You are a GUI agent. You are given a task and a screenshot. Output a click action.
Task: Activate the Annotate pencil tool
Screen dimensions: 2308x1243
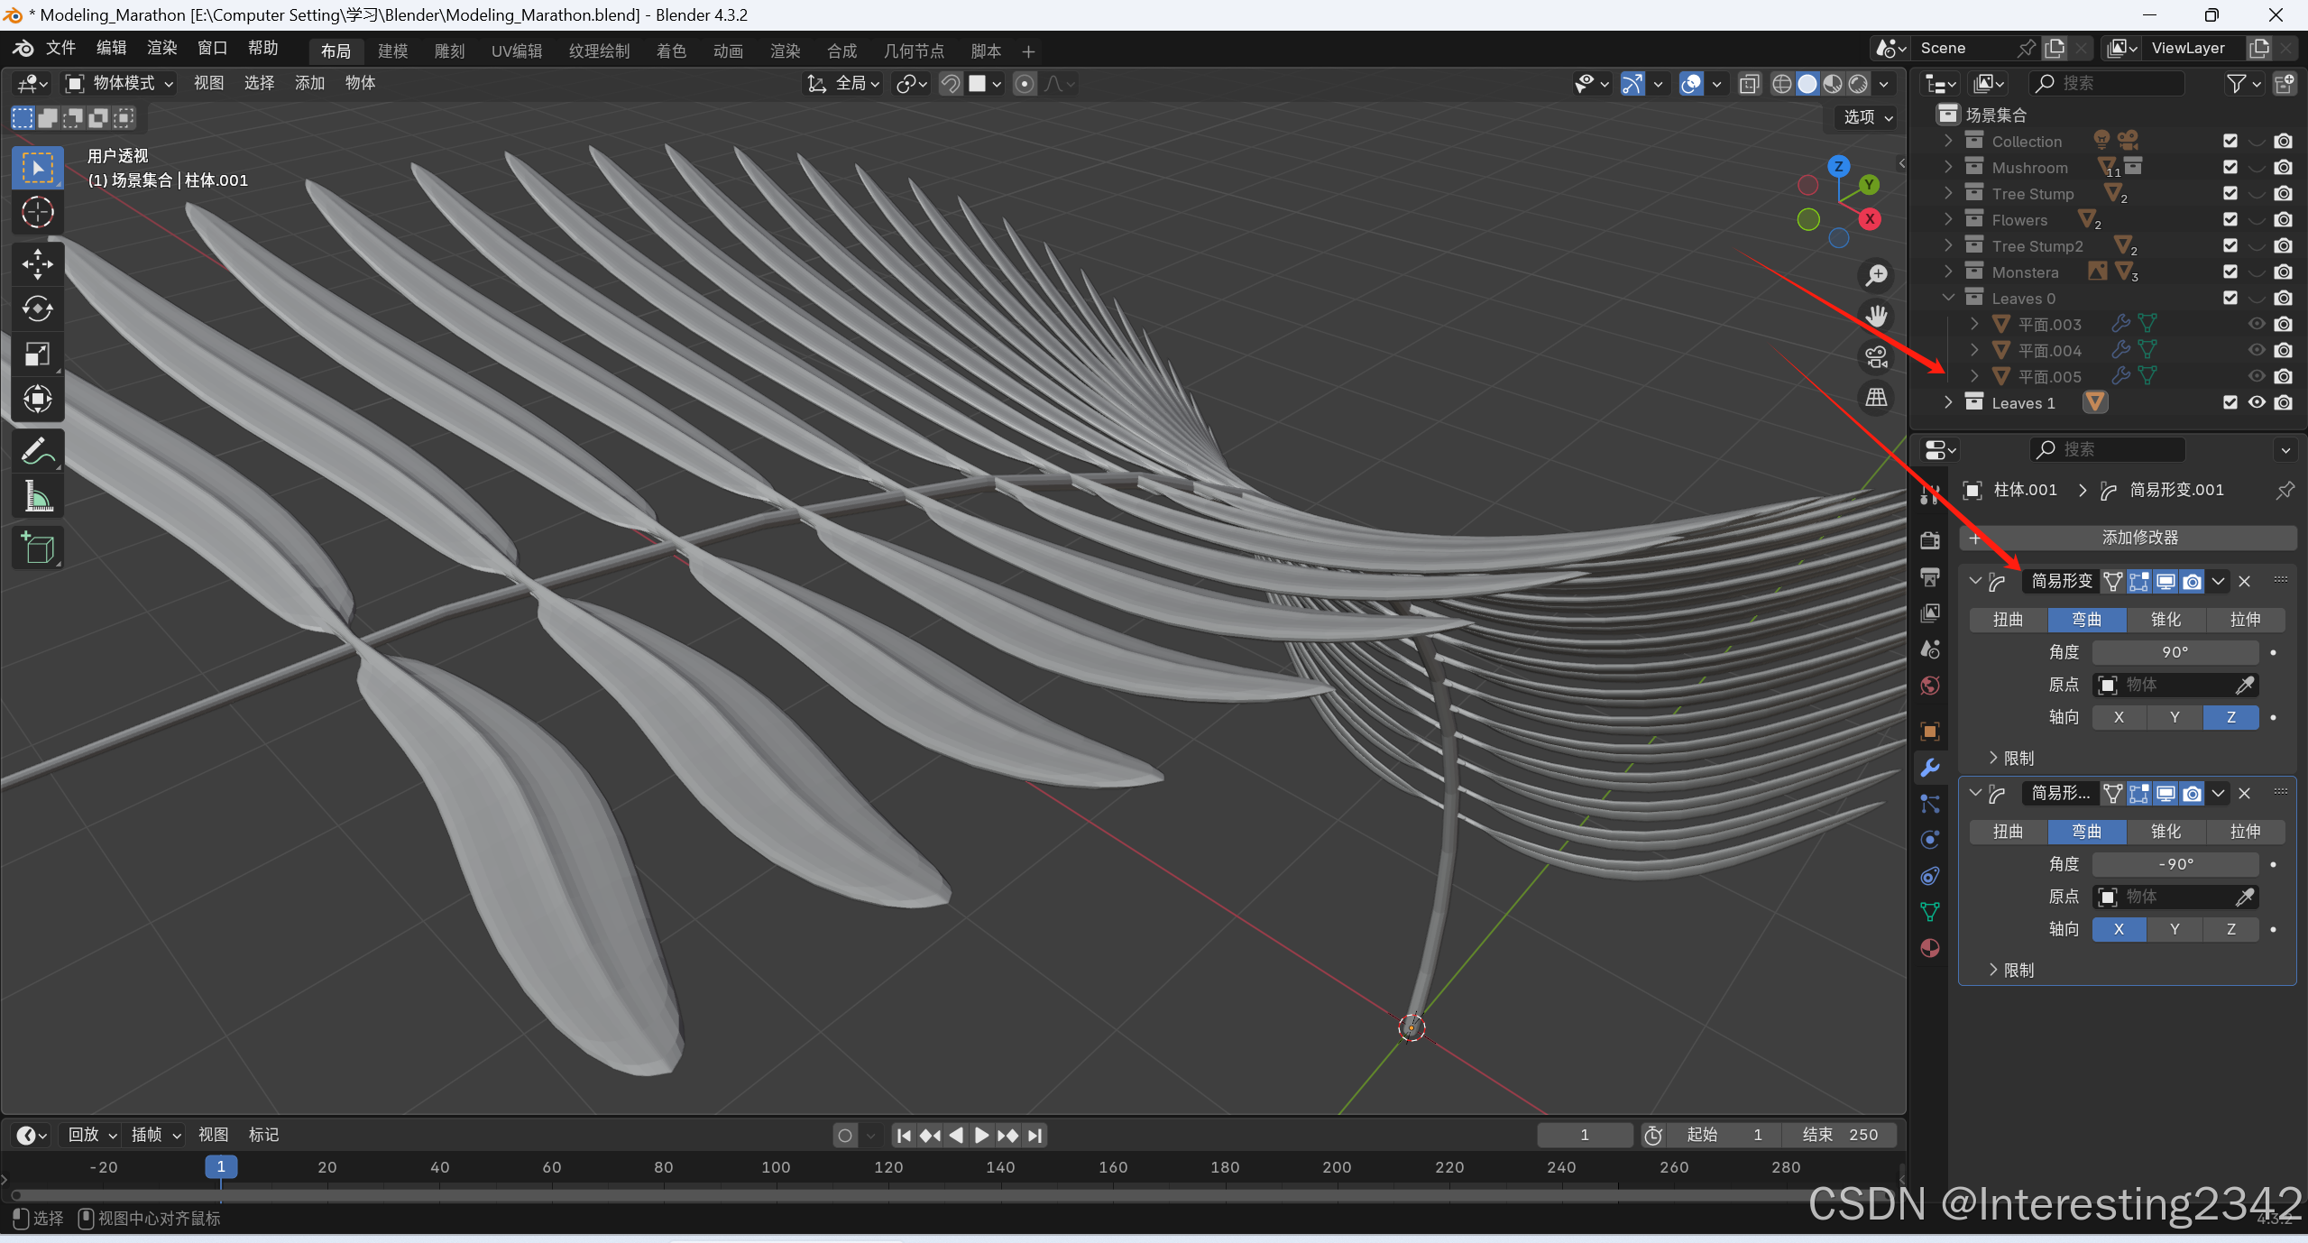[37, 451]
